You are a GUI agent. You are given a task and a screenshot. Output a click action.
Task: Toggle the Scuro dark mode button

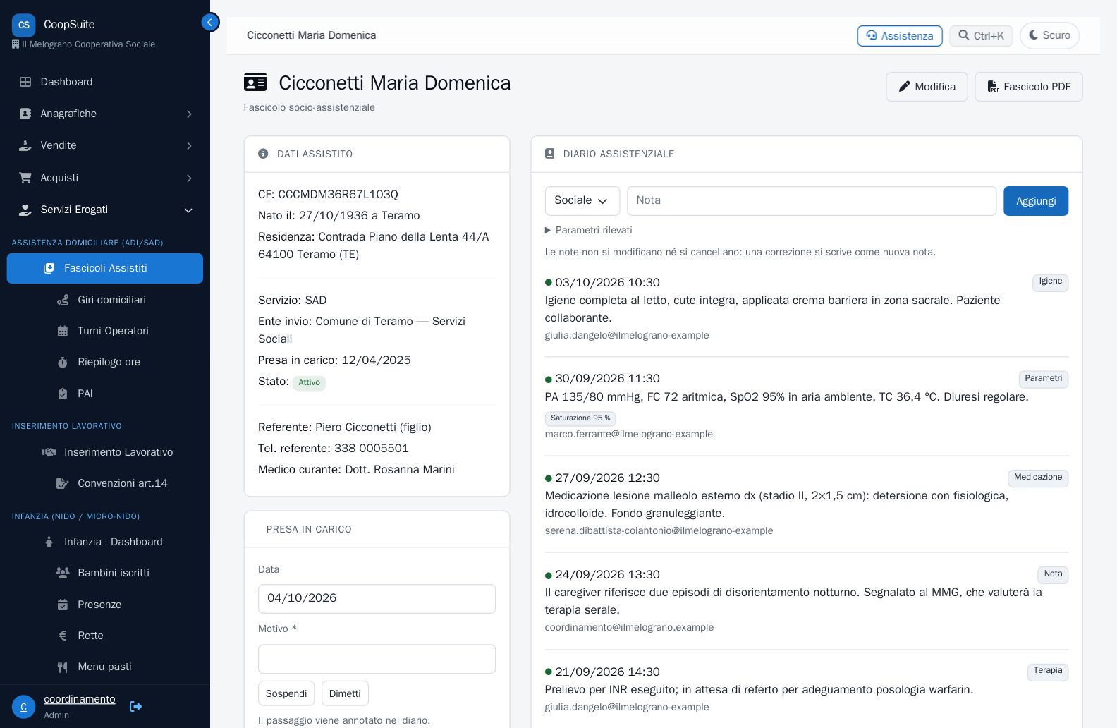[1049, 35]
